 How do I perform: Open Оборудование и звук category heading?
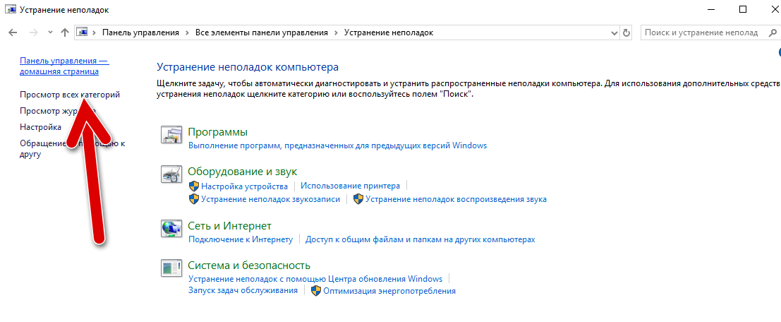(x=243, y=172)
